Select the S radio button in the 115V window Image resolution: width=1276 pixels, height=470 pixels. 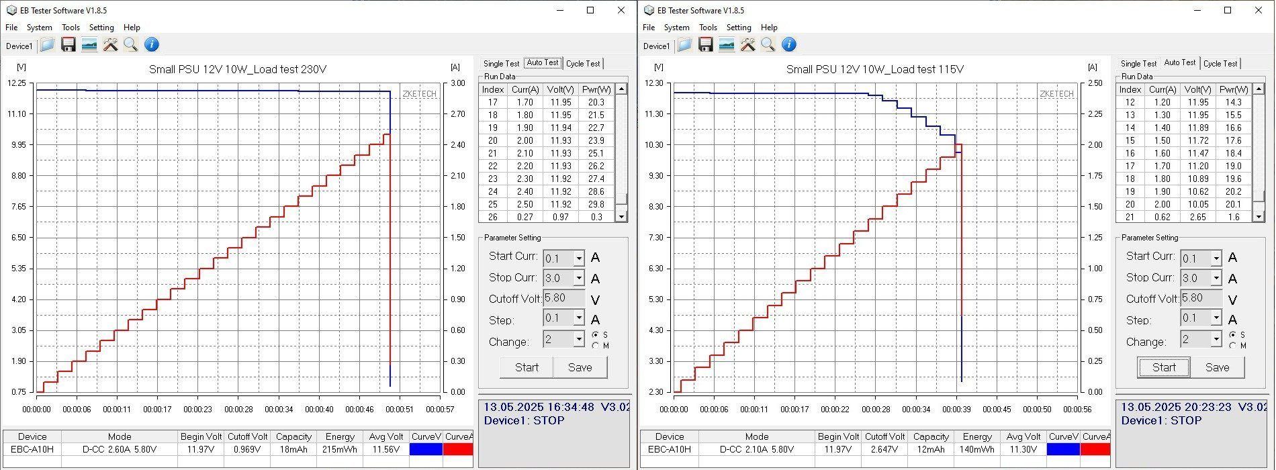pyautogui.click(x=1233, y=334)
